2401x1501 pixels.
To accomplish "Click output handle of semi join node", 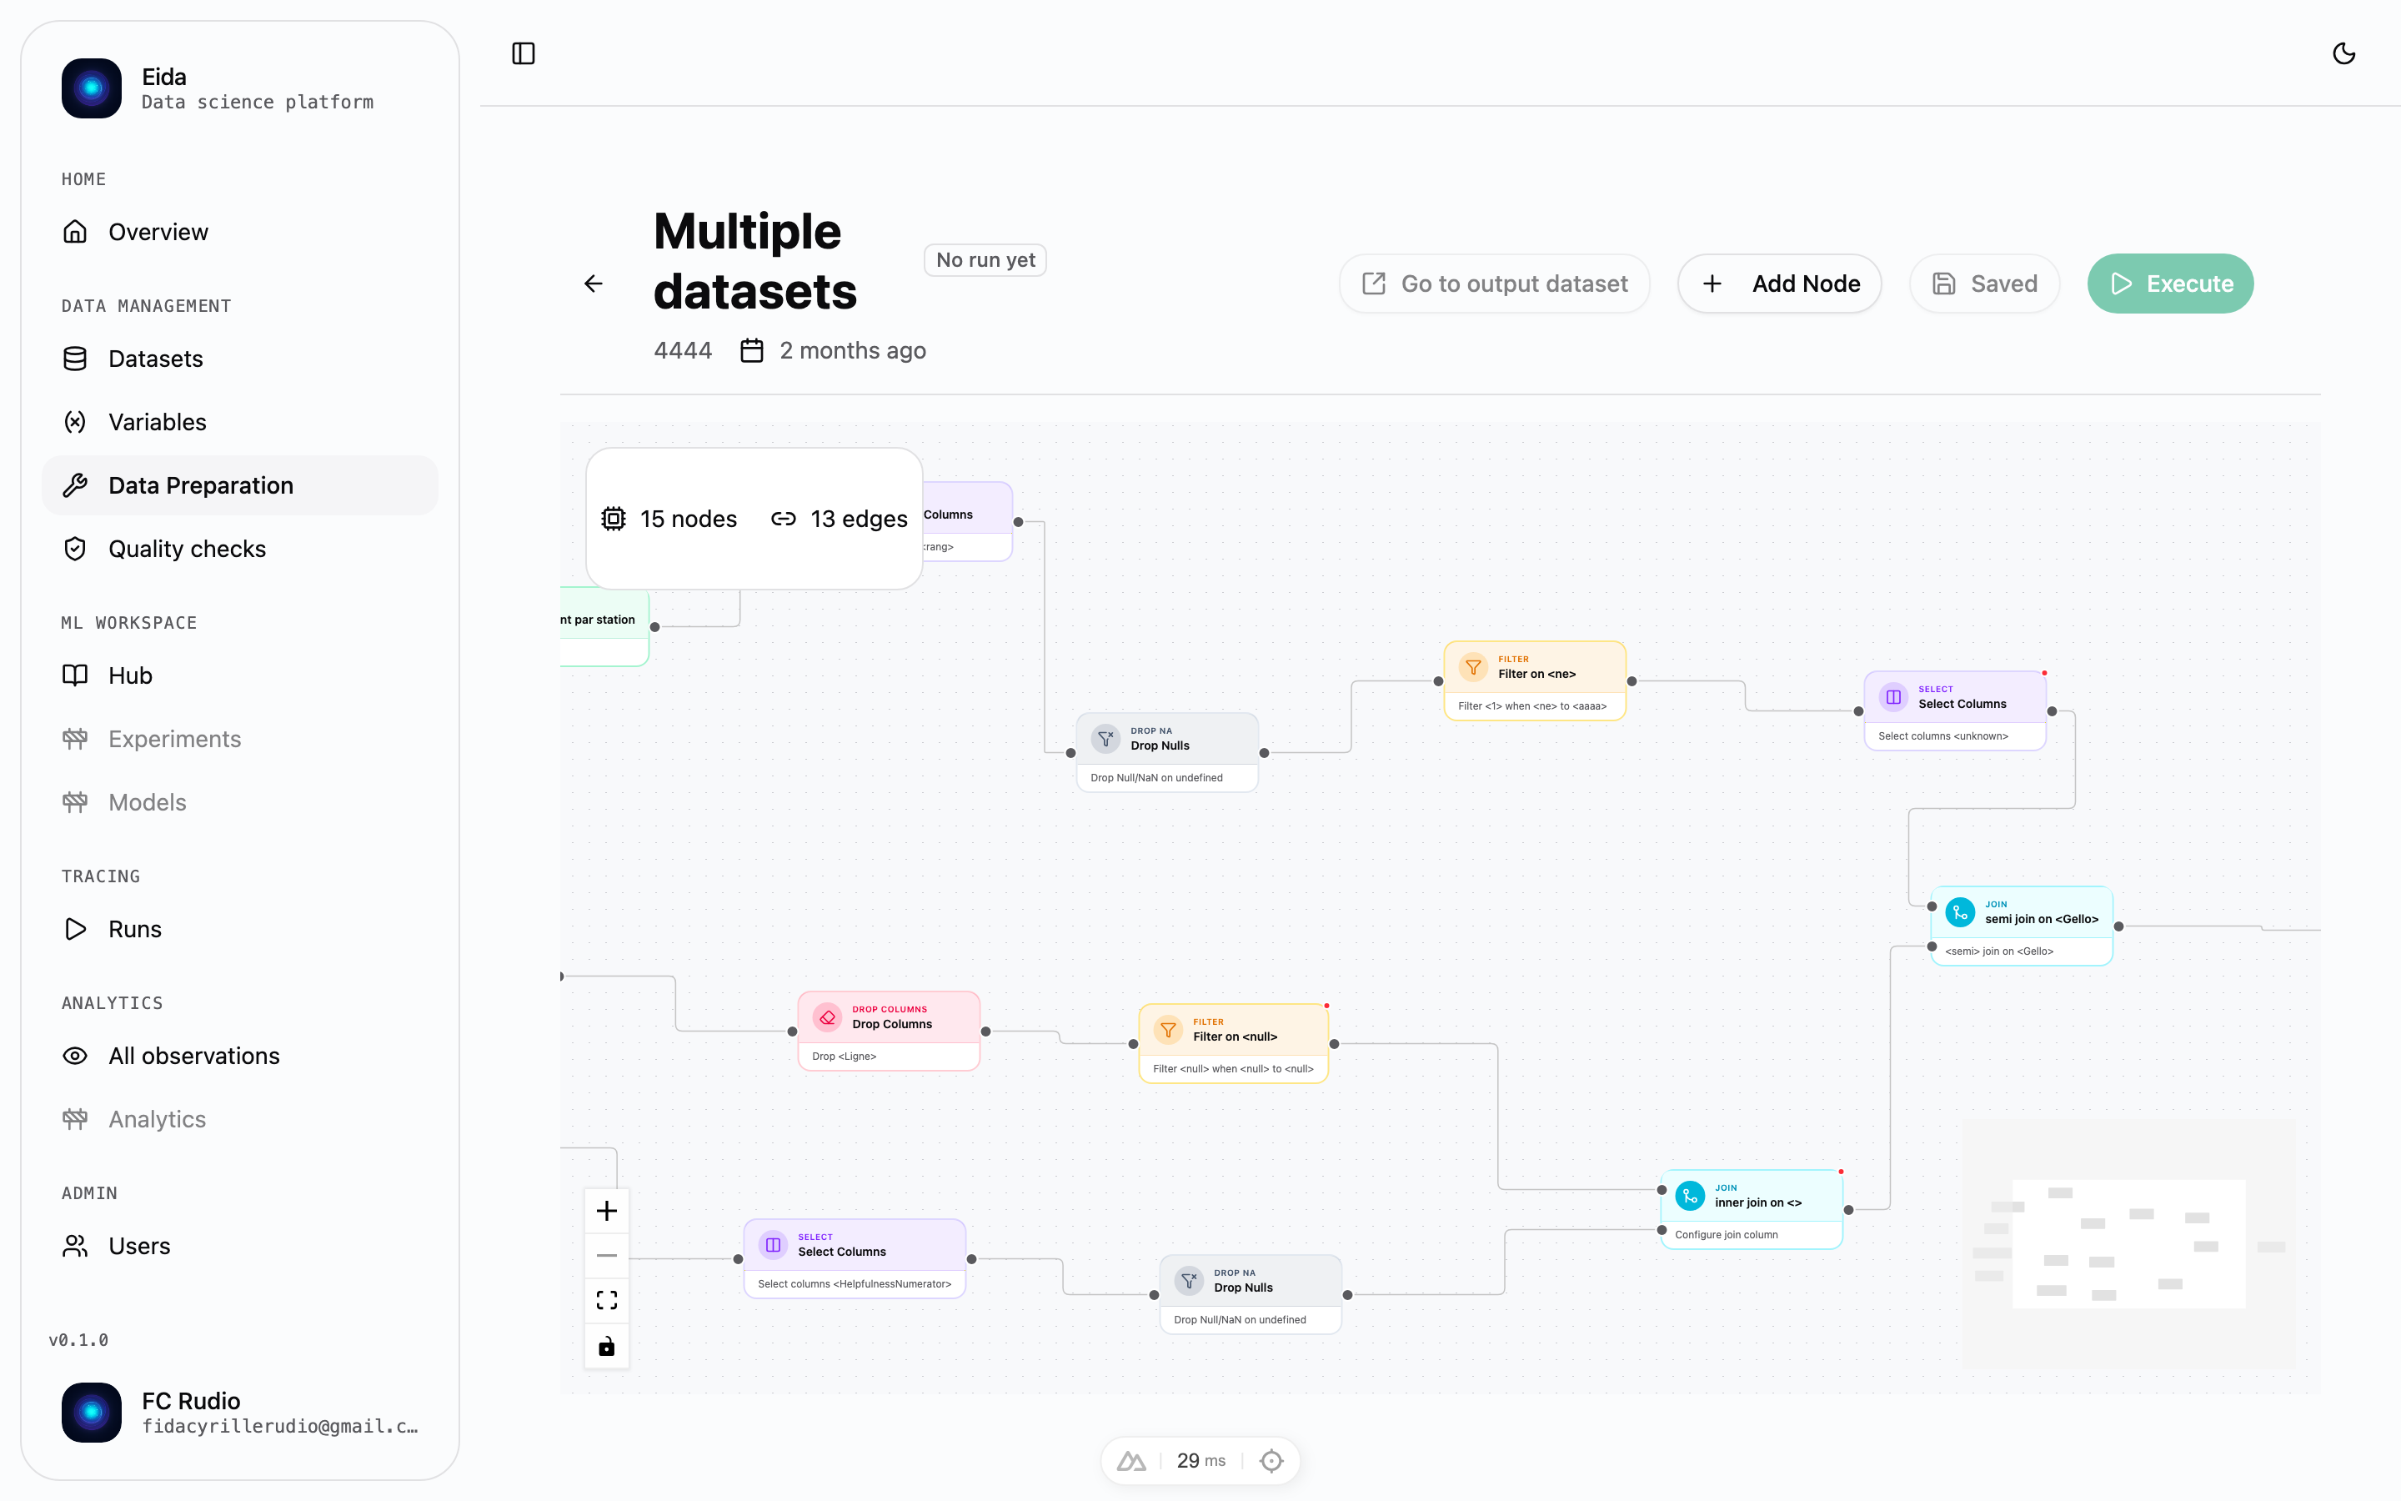I will click(2118, 927).
